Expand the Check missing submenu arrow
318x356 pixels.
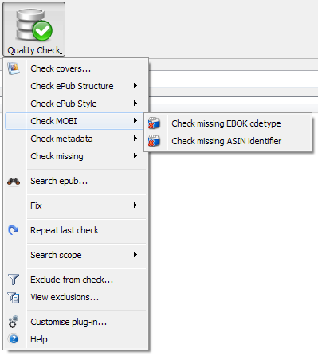pos(135,156)
